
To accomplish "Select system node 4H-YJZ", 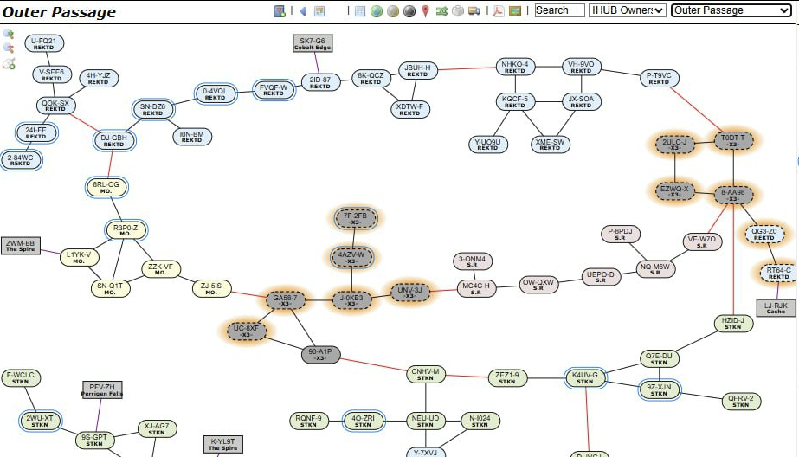I will 99,78.
